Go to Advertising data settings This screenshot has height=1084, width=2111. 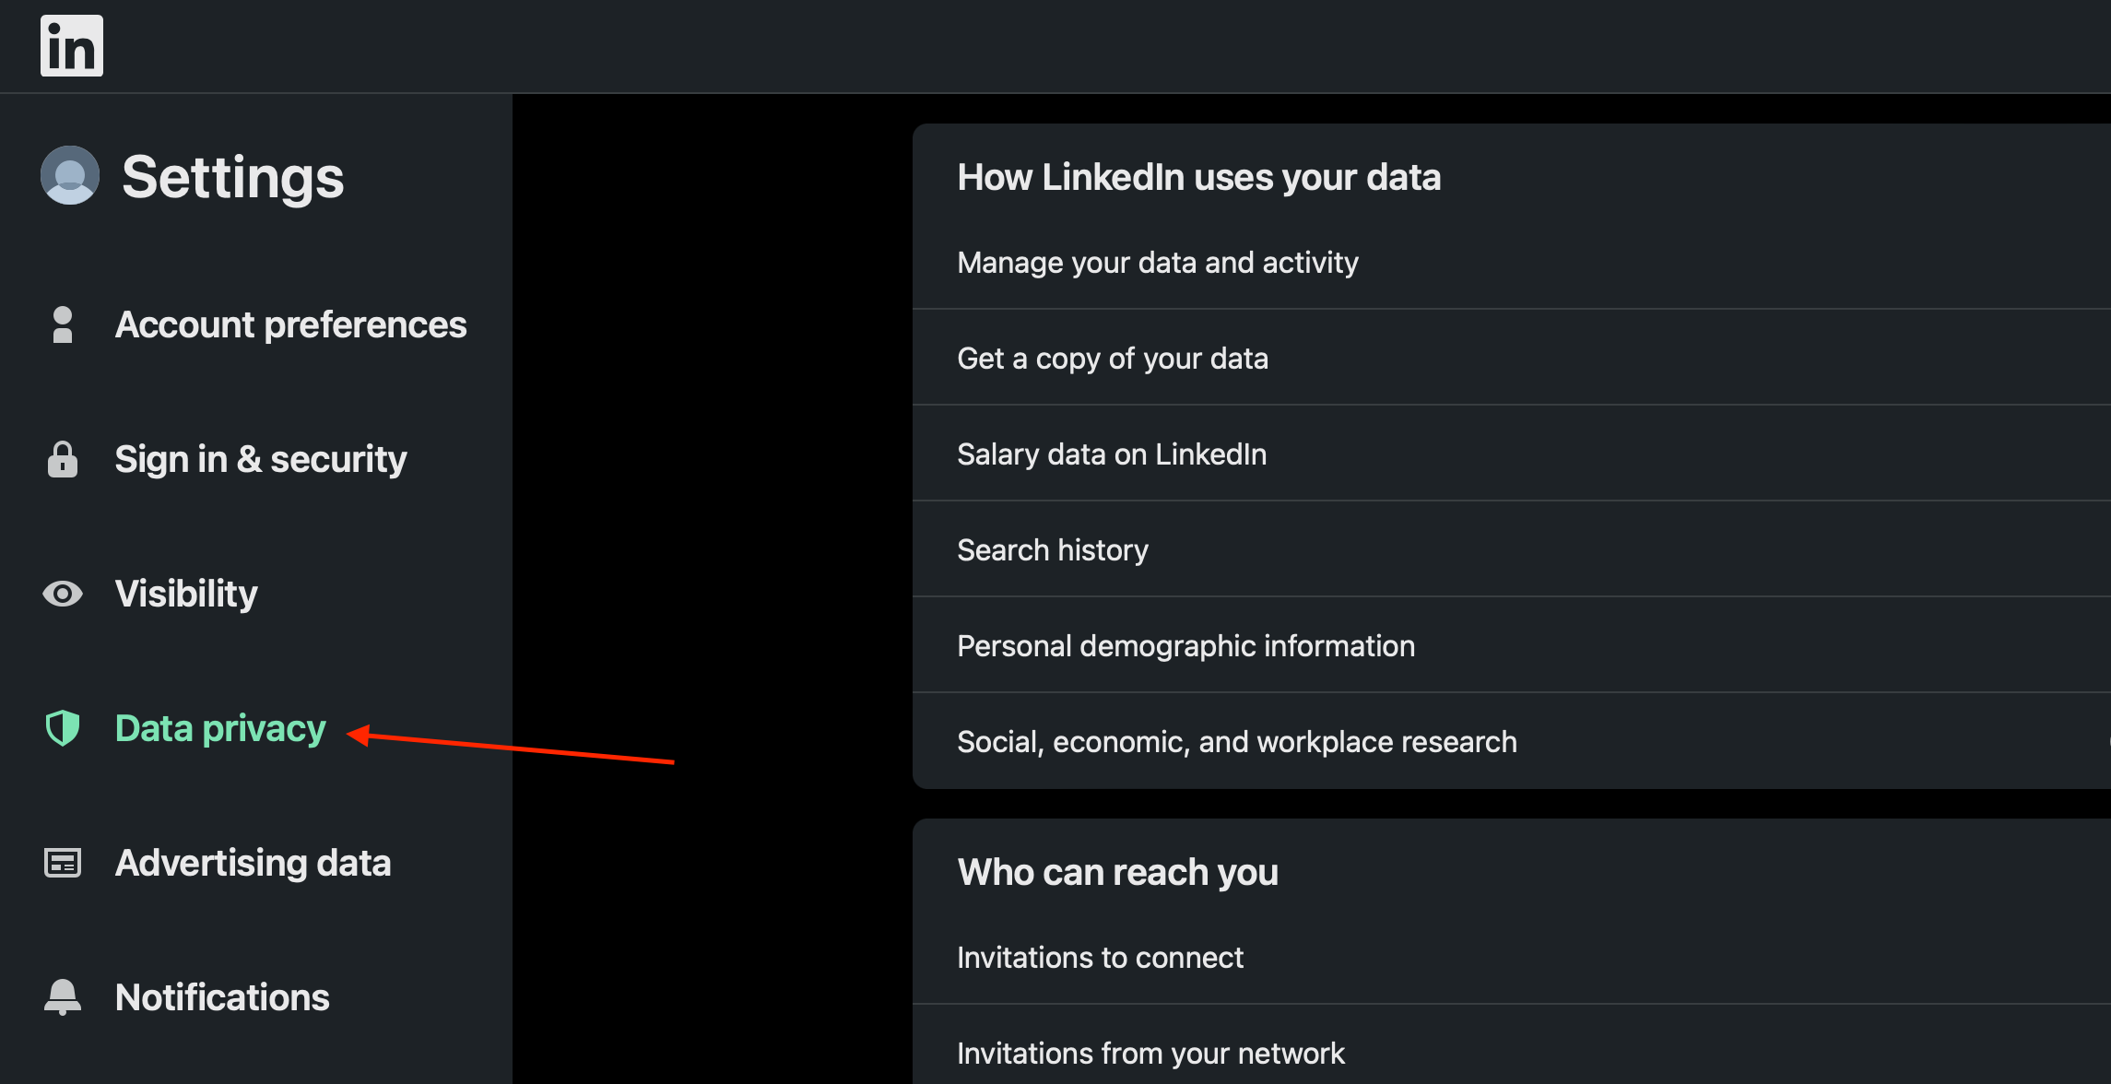click(x=254, y=863)
